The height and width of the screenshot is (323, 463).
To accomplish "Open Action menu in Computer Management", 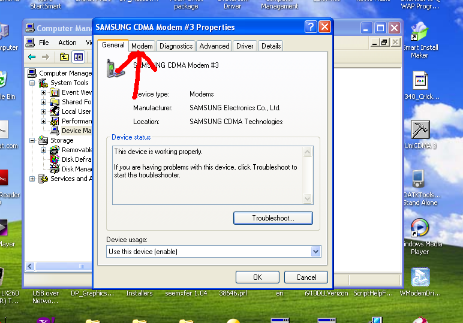I will [67, 43].
